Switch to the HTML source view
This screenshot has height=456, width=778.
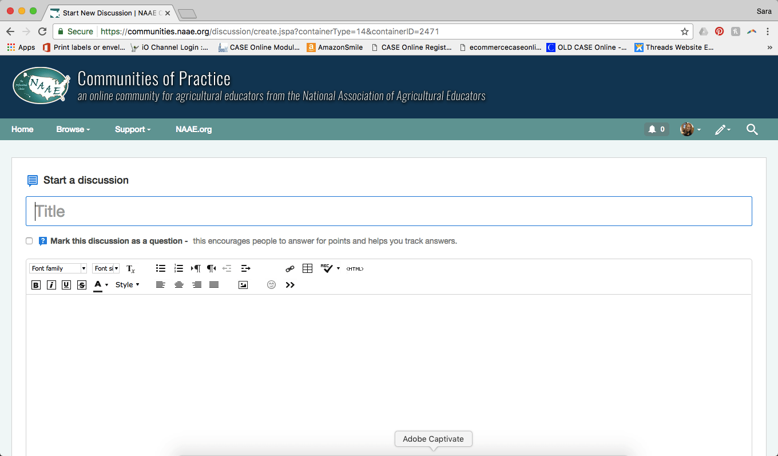tap(355, 268)
